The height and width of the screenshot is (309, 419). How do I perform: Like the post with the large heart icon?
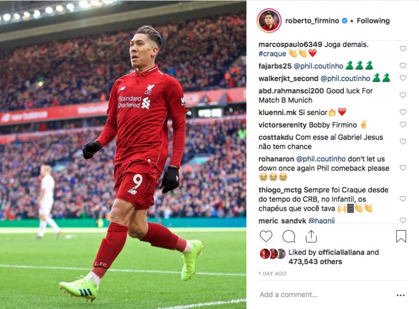(x=266, y=236)
